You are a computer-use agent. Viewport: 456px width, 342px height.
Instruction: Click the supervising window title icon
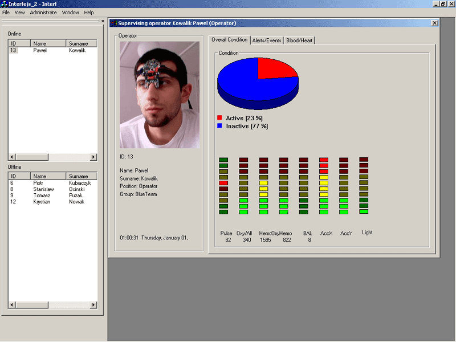point(113,23)
